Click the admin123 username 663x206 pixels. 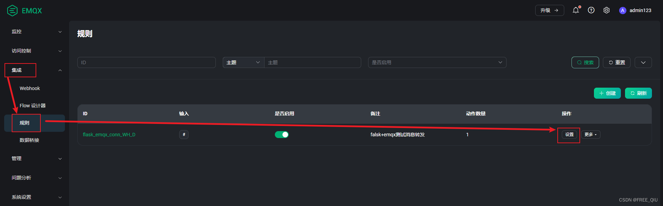[640, 10]
